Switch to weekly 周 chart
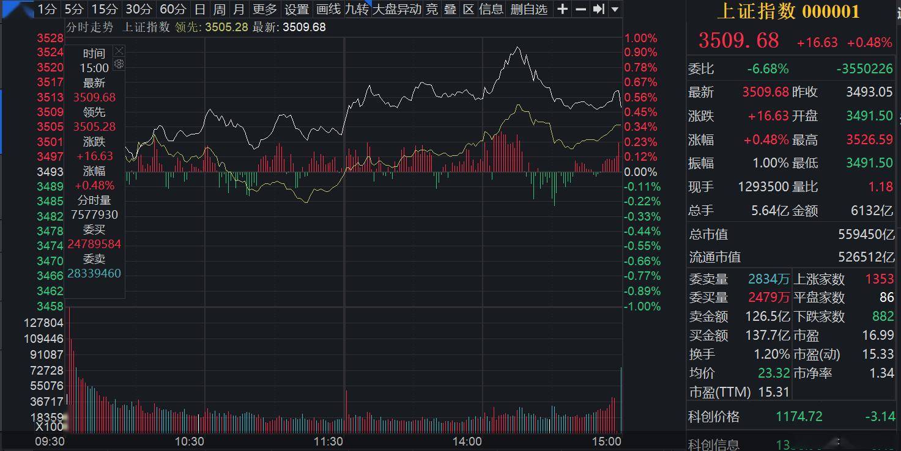This screenshot has height=451, width=901. pyautogui.click(x=219, y=9)
